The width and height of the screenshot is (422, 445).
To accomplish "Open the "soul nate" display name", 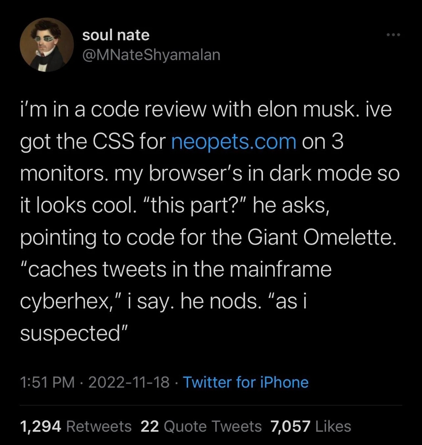I will pyautogui.click(x=116, y=35).
